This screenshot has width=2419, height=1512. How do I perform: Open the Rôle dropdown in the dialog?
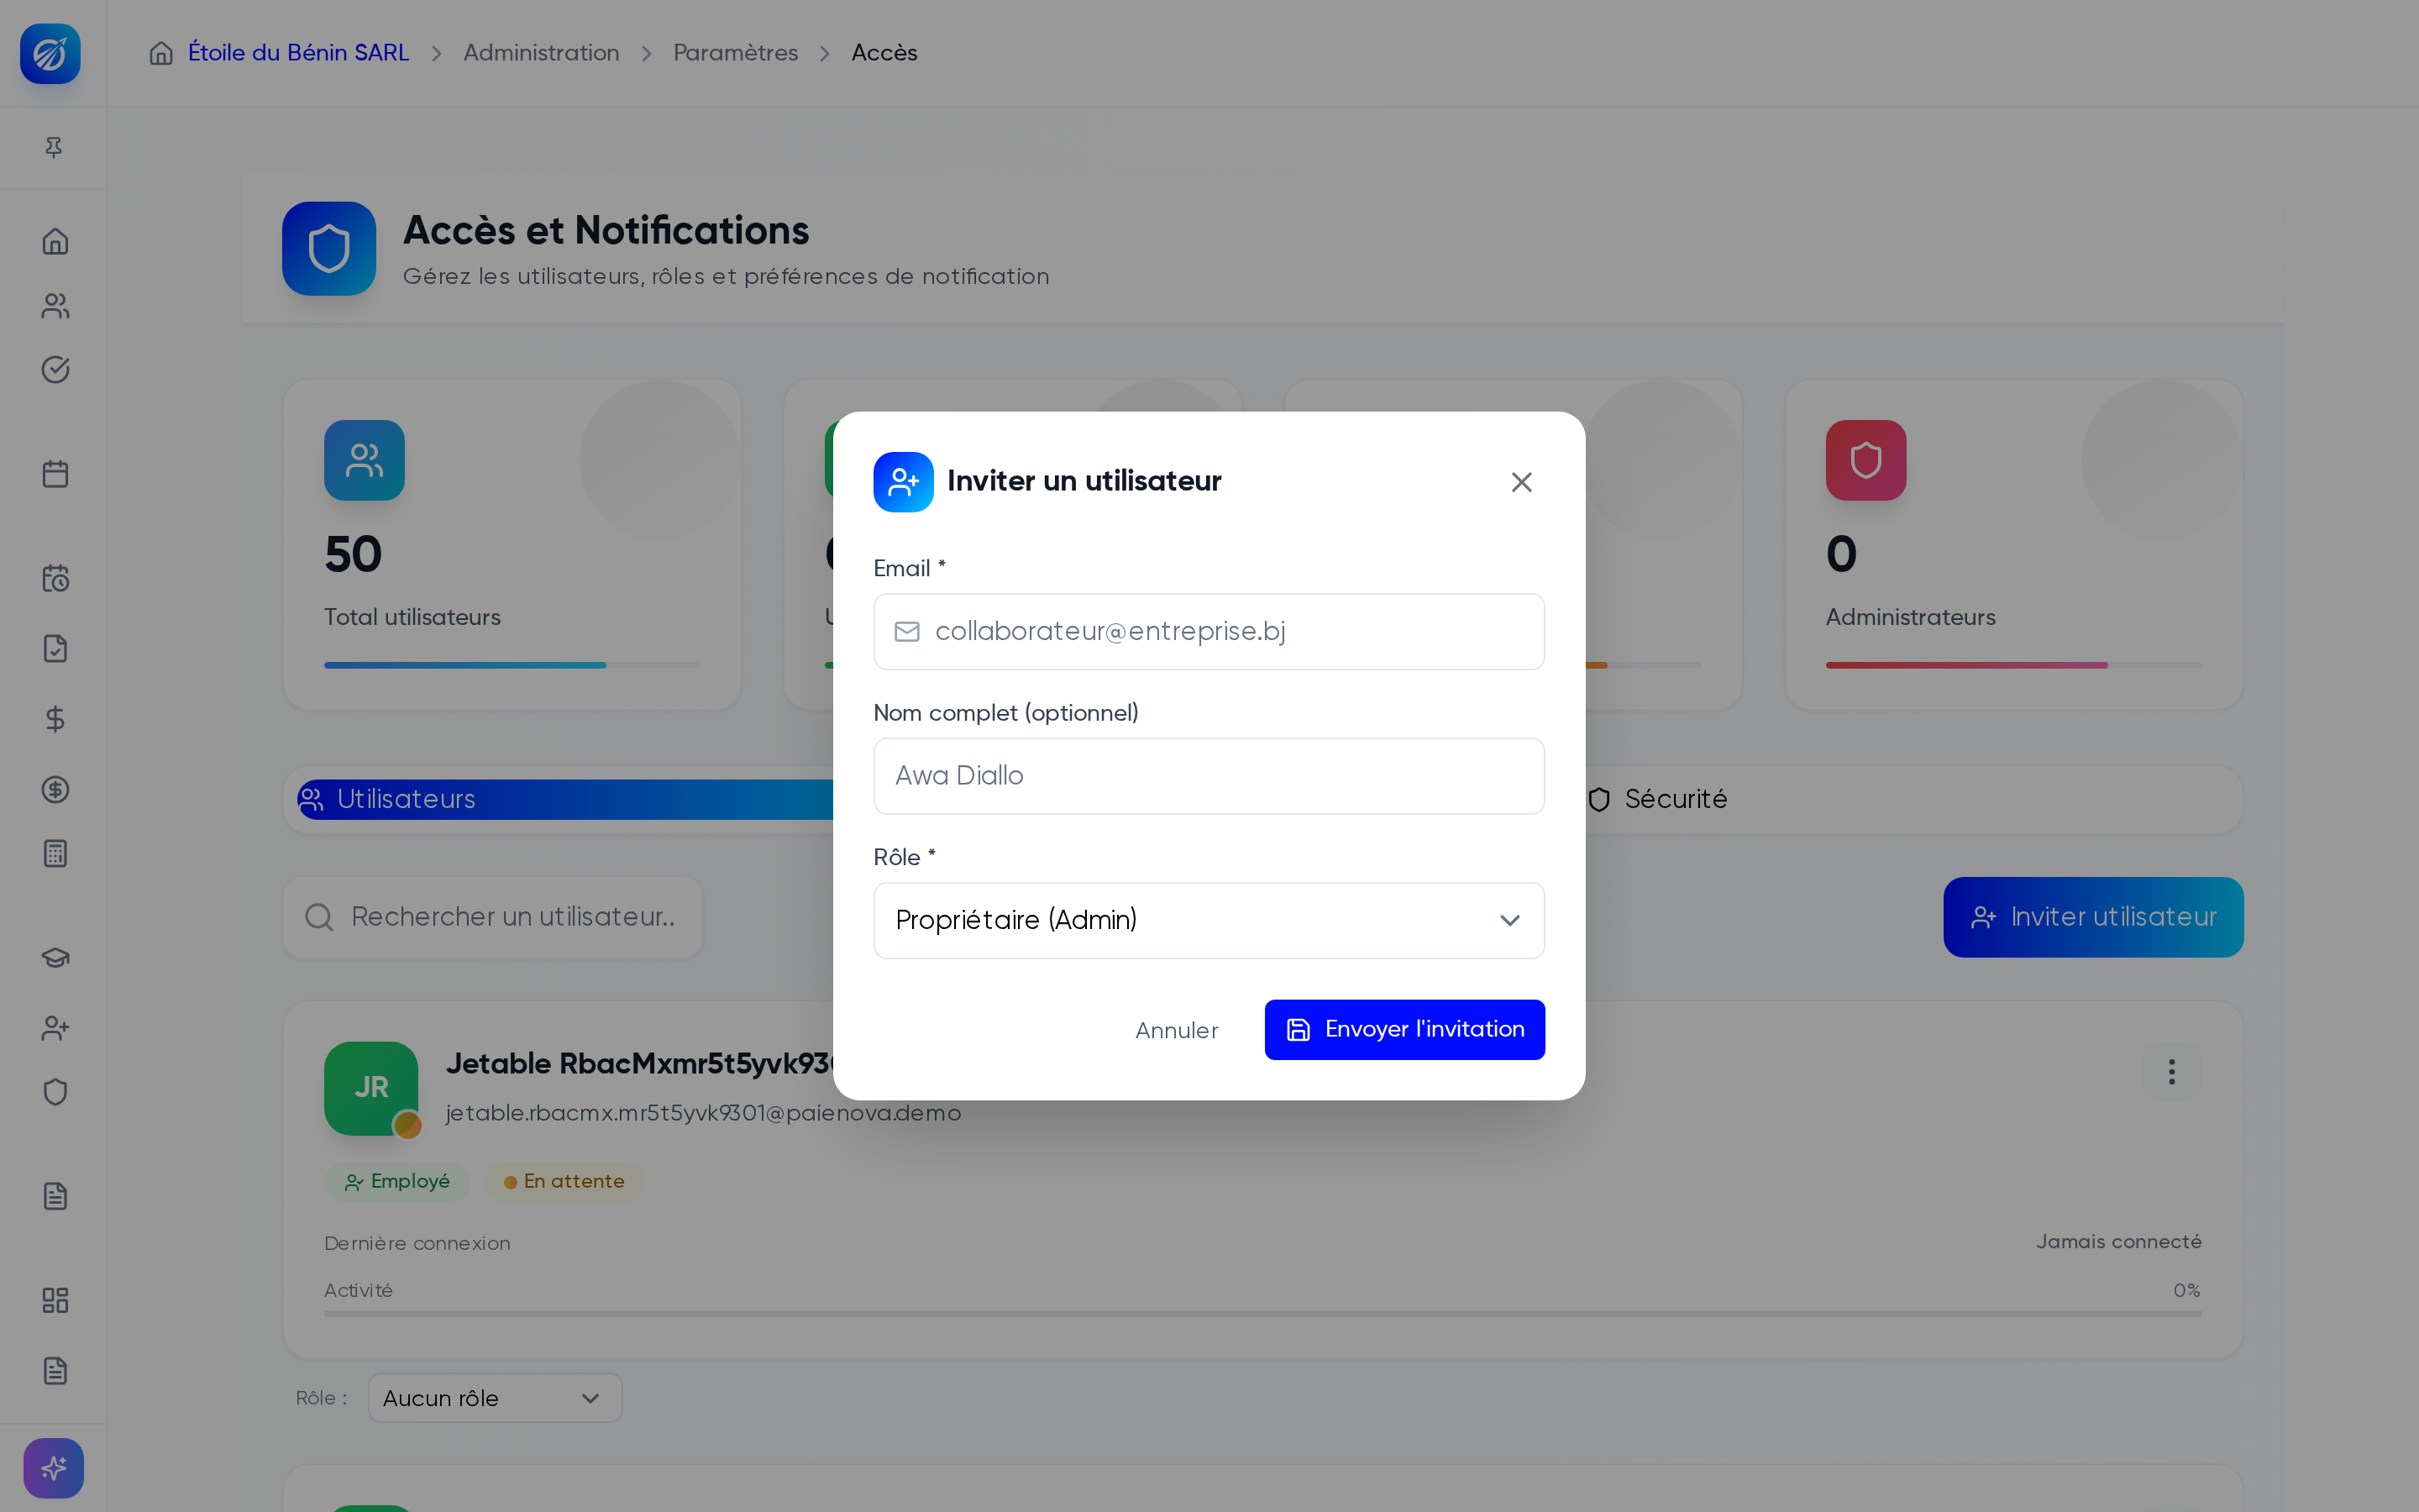click(x=1209, y=920)
